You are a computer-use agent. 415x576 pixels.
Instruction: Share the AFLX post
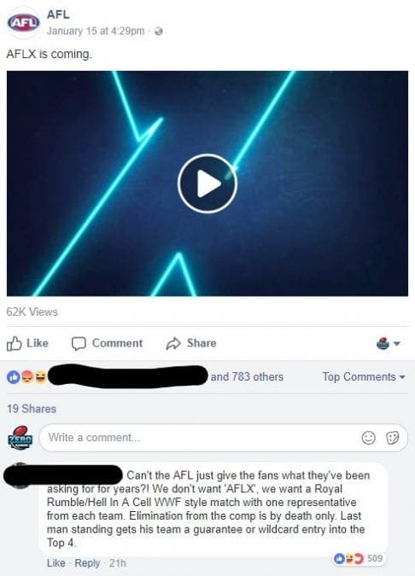pos(191,343)
